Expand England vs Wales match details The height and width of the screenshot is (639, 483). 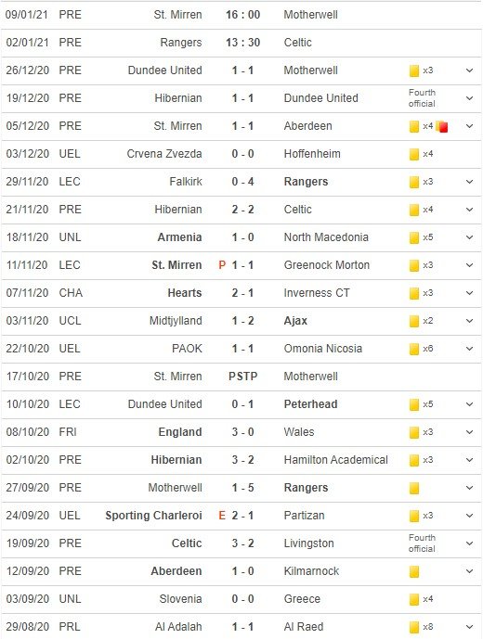coord(469,432)
